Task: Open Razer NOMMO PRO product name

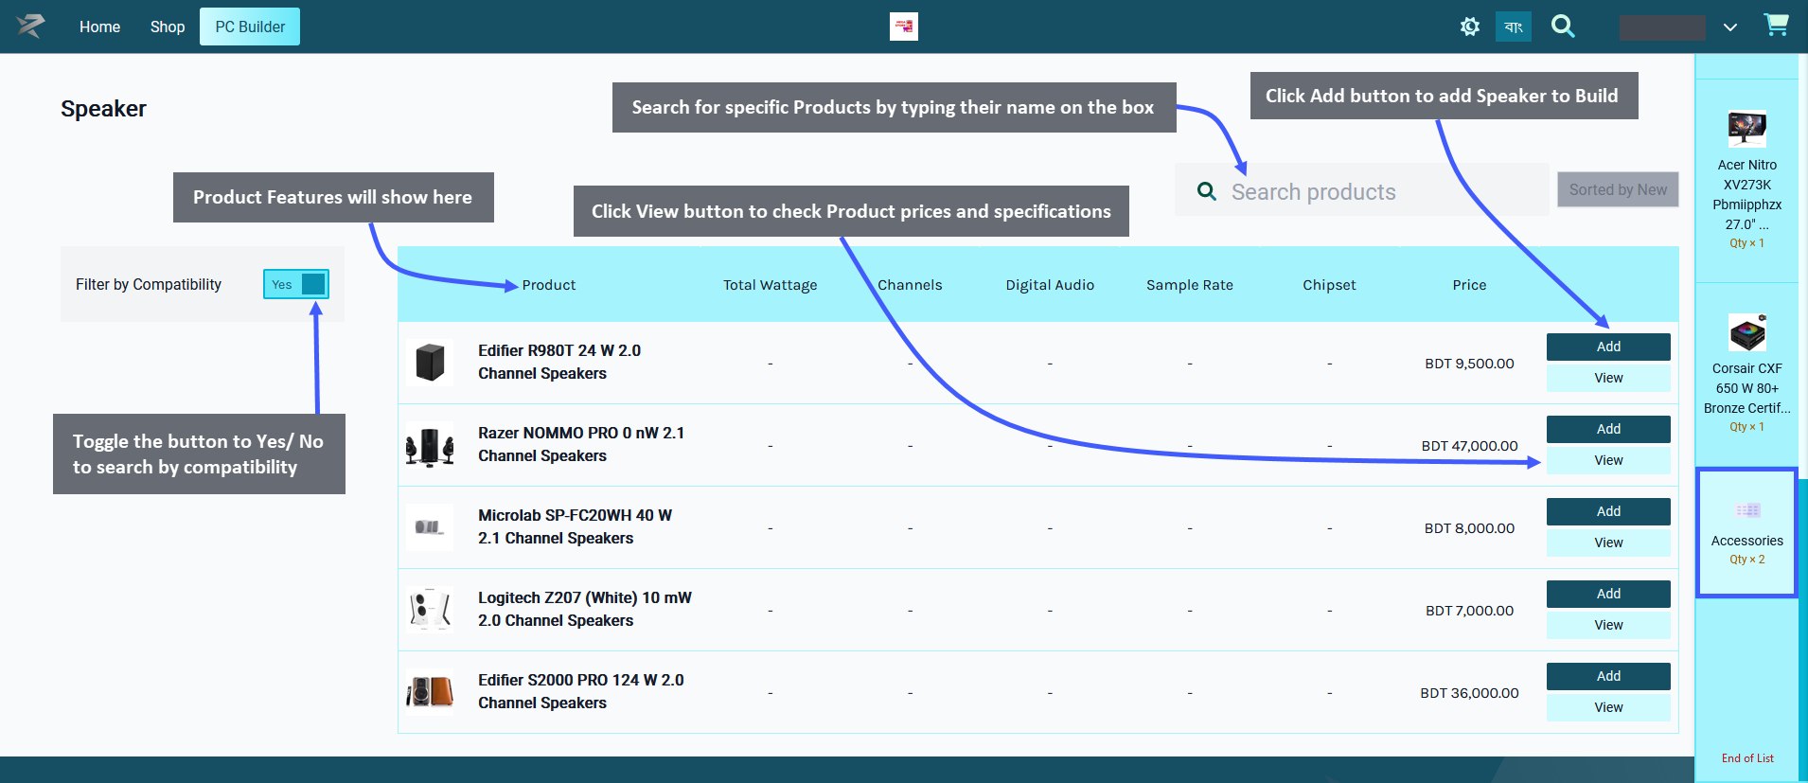Action: pos(581,444)
